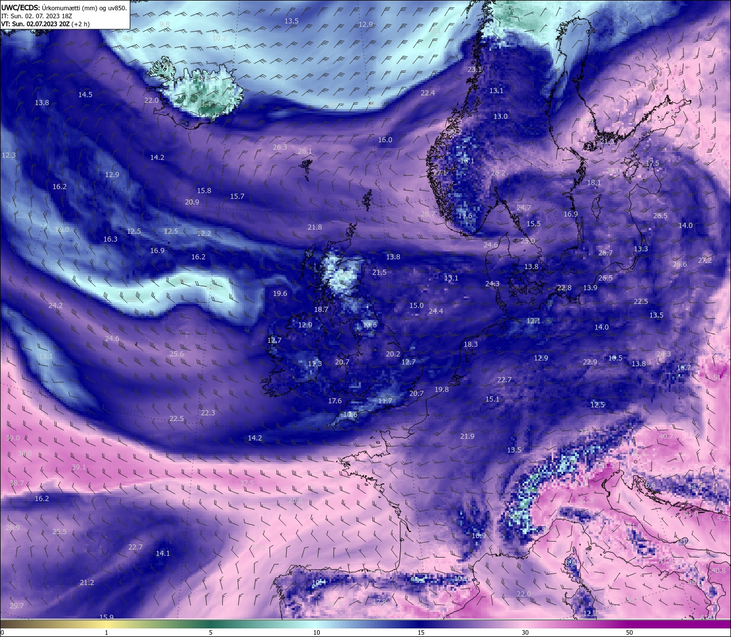Click the 24.7 value label
This screenshot has height=637, width=731.
524,208
